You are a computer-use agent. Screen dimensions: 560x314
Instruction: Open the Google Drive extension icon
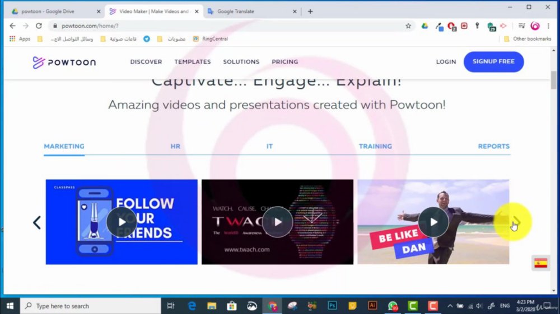pyautogui.click(x=424, y=26)
